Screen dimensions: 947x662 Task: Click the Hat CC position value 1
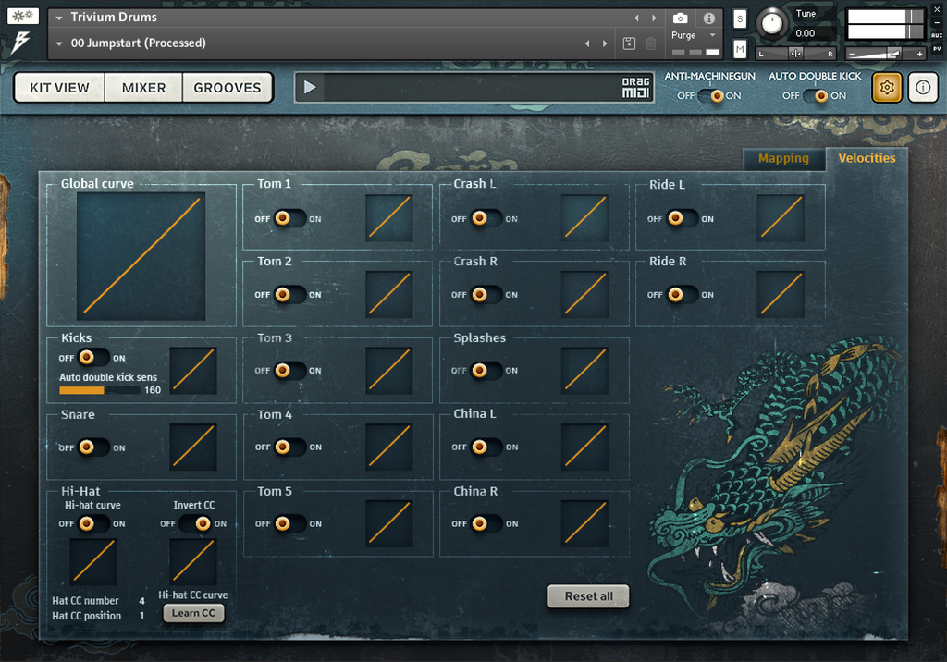click(x=141, y=616)
